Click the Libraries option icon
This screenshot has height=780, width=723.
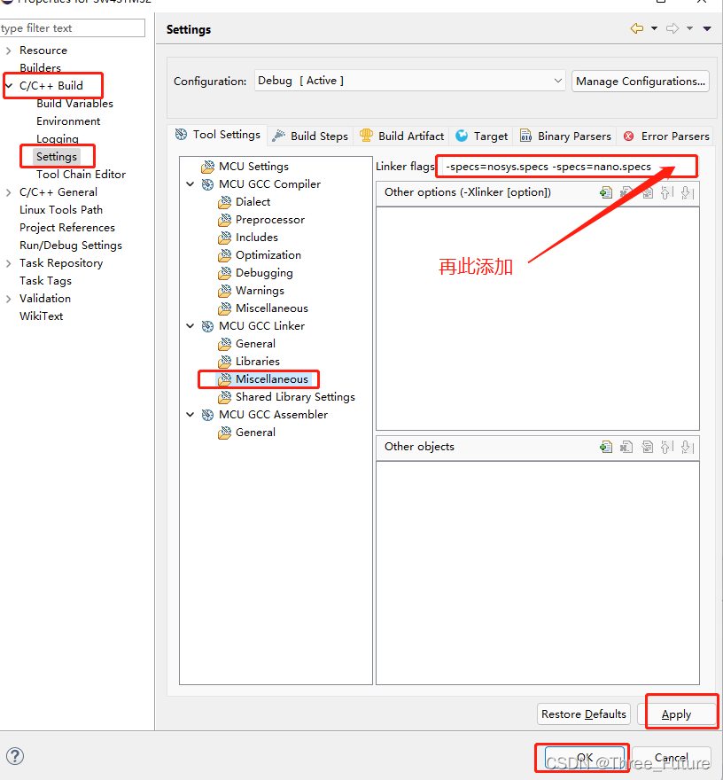point(225,362)
